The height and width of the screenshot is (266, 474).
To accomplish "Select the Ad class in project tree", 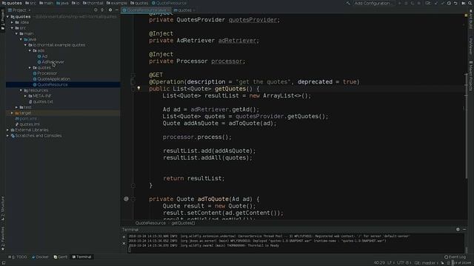I will point(42,56).
